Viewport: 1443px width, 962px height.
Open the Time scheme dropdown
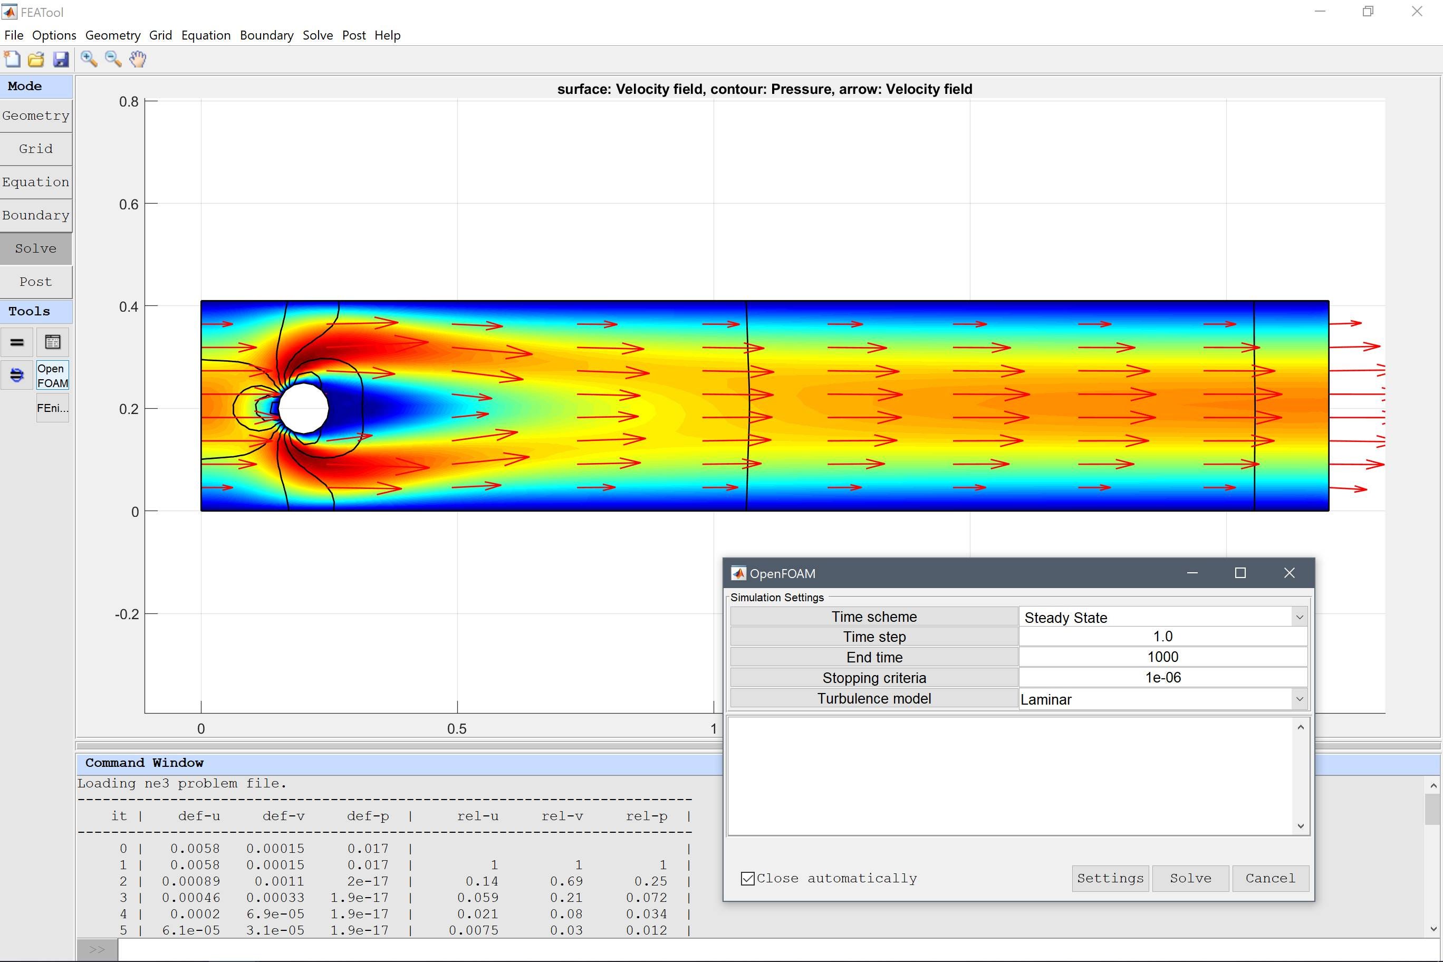tap(1299, 617)
